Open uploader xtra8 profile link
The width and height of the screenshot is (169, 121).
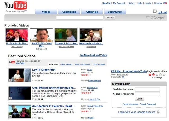[x=89, y=70]
